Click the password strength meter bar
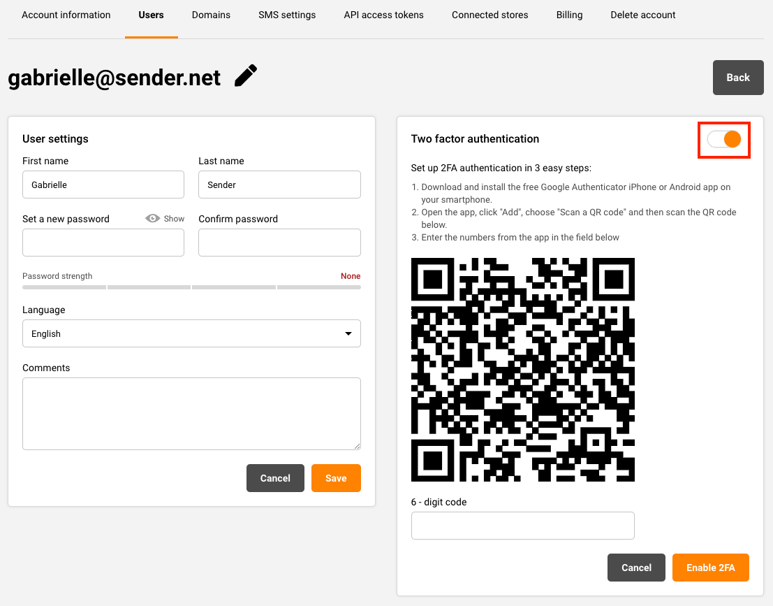 (x=191, y=287)
